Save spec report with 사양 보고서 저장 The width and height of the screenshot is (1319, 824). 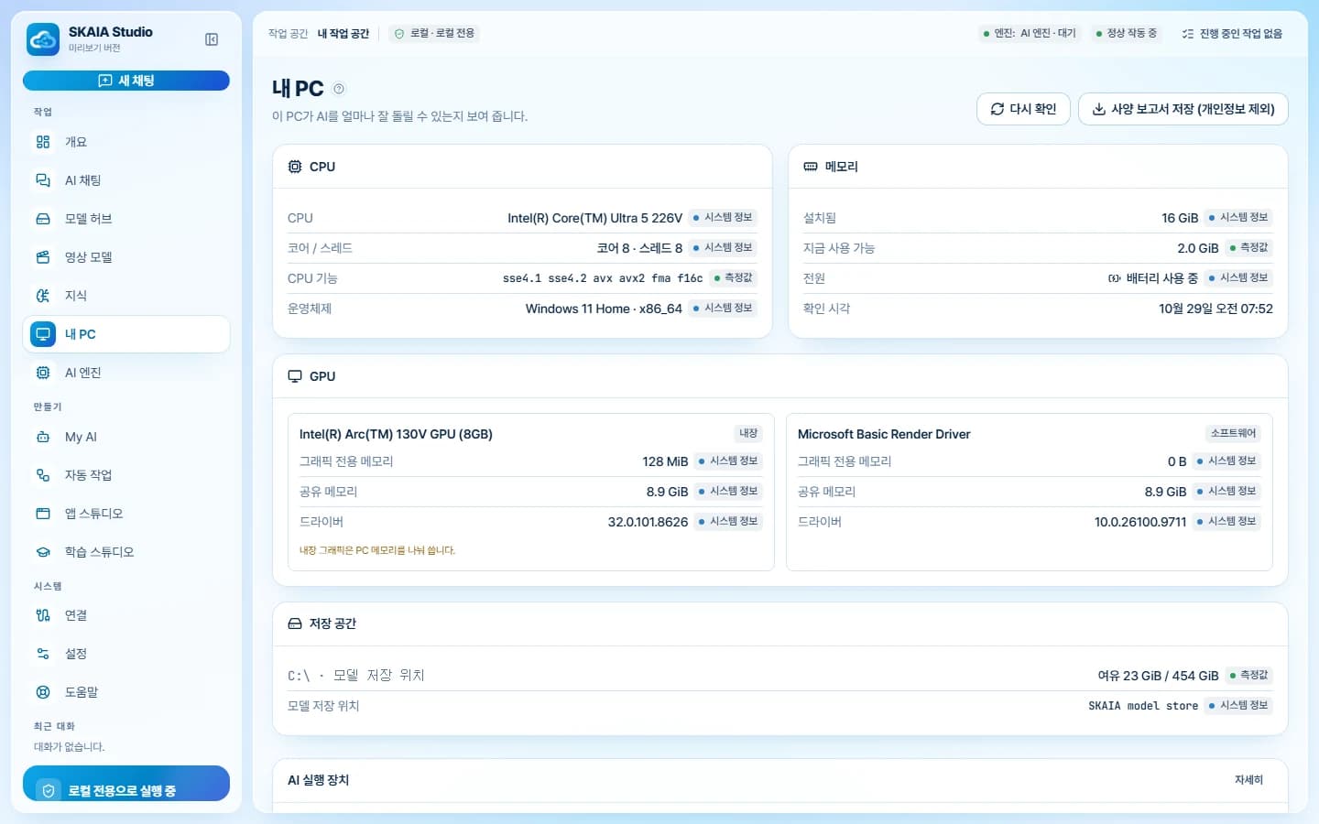point(1183,109)
